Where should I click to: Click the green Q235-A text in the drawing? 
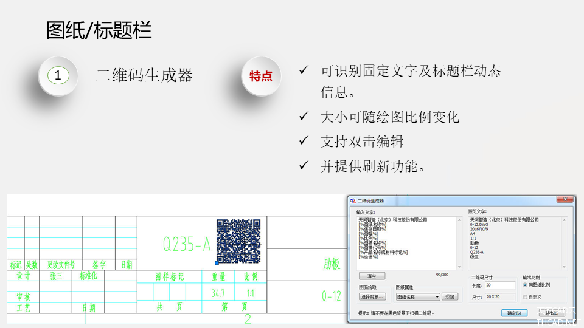click(187, 244)
